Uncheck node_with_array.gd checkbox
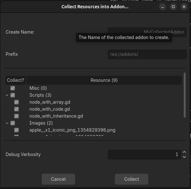 (x=16, y=102)
